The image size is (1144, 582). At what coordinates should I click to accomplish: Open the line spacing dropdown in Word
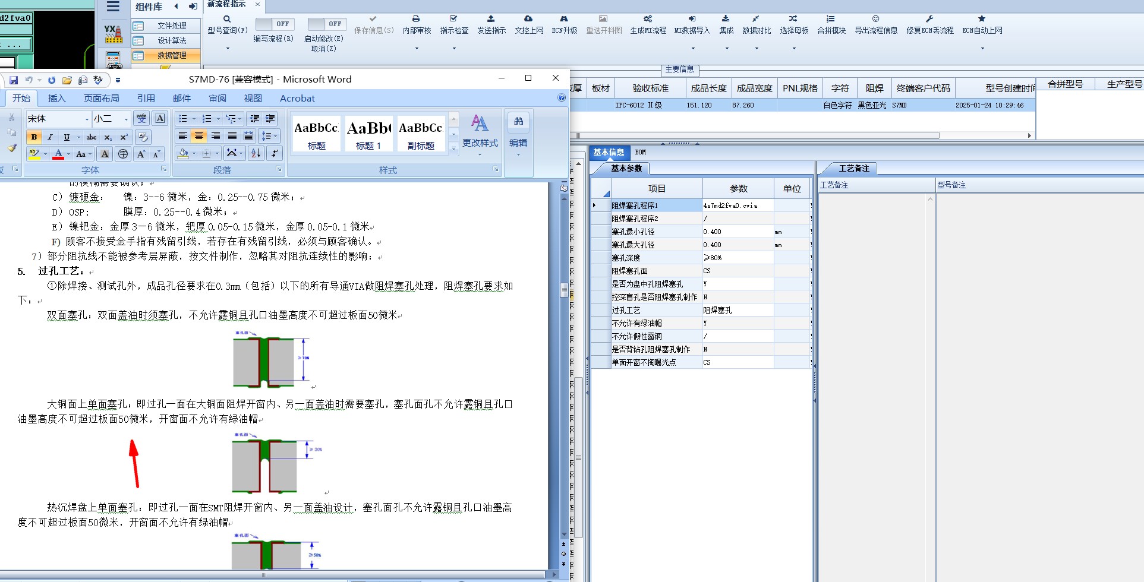pyautogui.click(x=269, y=136)
